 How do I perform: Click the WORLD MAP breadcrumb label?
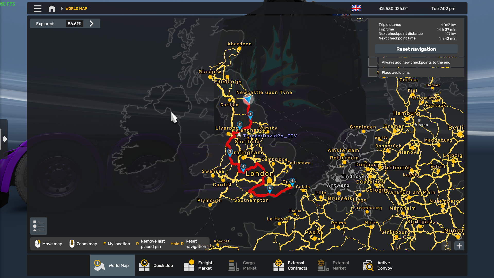[x=76, y=9]
